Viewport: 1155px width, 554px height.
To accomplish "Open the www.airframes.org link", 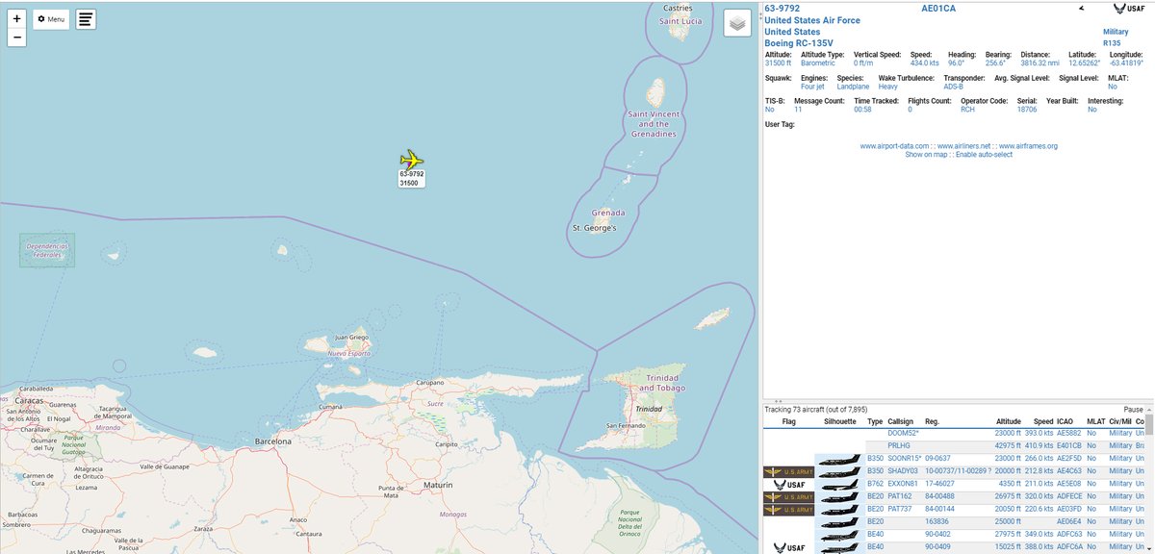I will point(1029,146).
